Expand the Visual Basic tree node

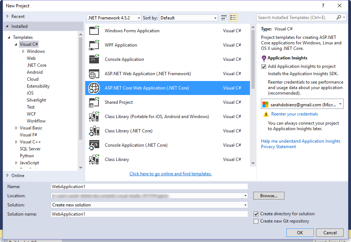pyautogui.click(x=16, y=128)
